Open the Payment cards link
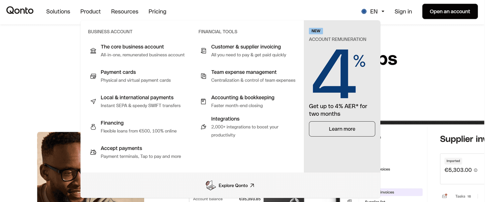485x202 pixels. (x=118, y=72)
